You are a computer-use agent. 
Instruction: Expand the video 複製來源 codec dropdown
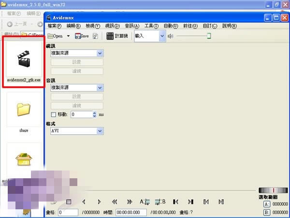coord(100,53)
